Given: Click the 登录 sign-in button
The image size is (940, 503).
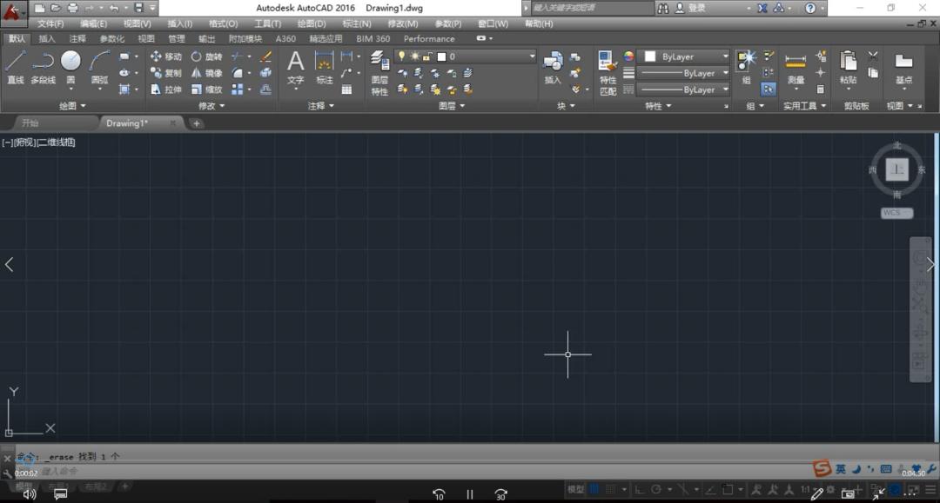Looking at the screenshot, I should (697, 8).
